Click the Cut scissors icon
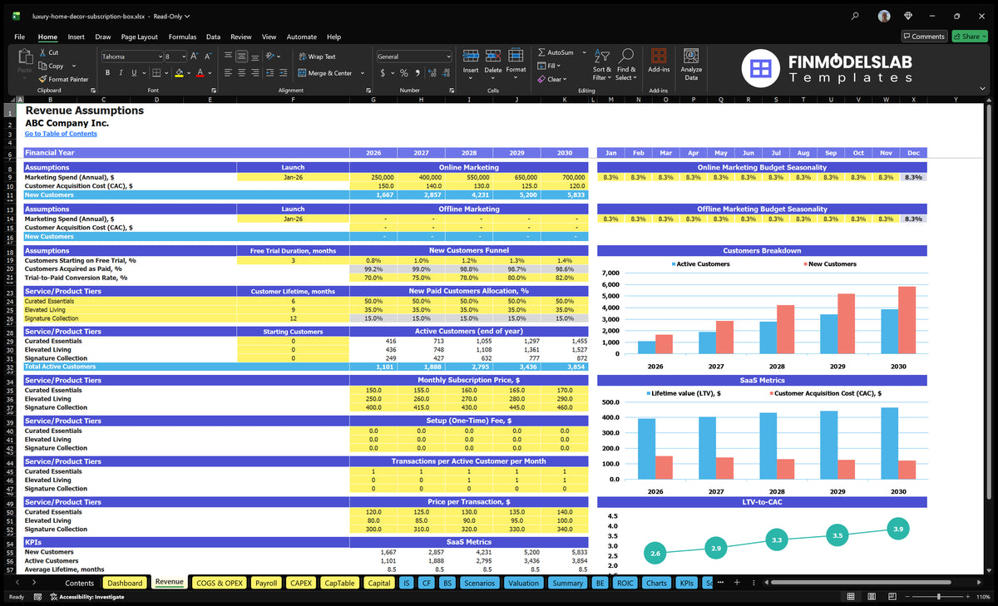Image resolution: width=998 pixels, height=606 pixels. point(42,52)
